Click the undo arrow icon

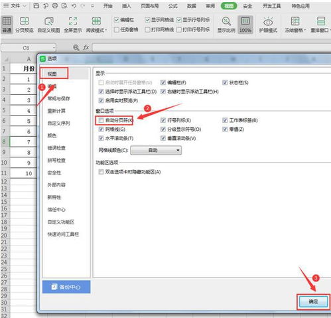click(74, 6)
